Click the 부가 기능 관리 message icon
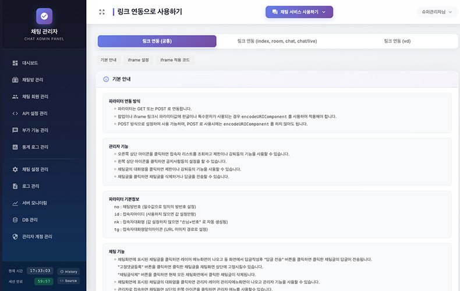460x291 pixels. 15,130
